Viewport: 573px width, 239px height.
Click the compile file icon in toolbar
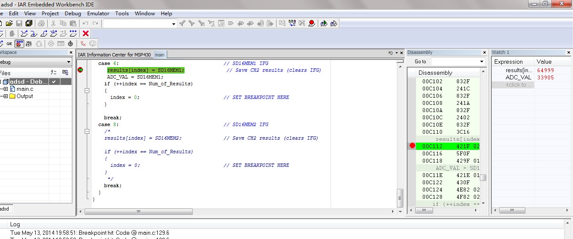tap(282, 23)
